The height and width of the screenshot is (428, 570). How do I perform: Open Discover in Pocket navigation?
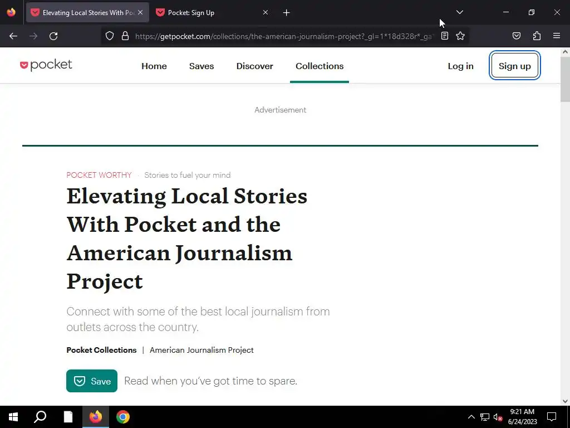click(x=255, y=66)
